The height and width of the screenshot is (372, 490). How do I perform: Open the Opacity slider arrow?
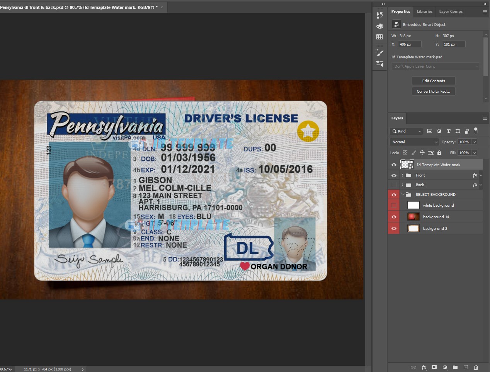[x=474, y=142]
